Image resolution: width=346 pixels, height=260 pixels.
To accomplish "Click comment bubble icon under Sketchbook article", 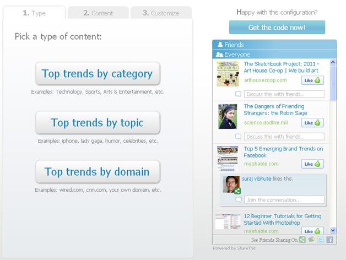I will 238,94.
